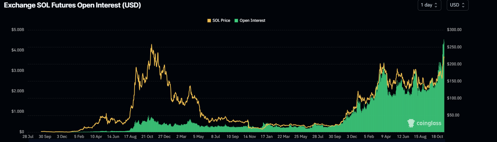
Task: Click the 18 Oct date on the x-axis
Action: (x=438, y=137)
